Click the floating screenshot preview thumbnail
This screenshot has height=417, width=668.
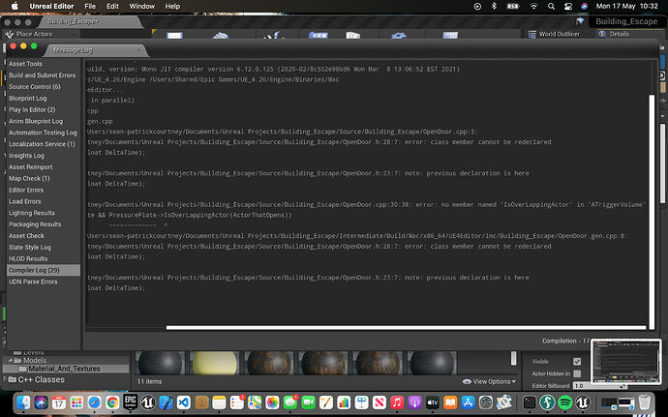click(x=625, y=362)
